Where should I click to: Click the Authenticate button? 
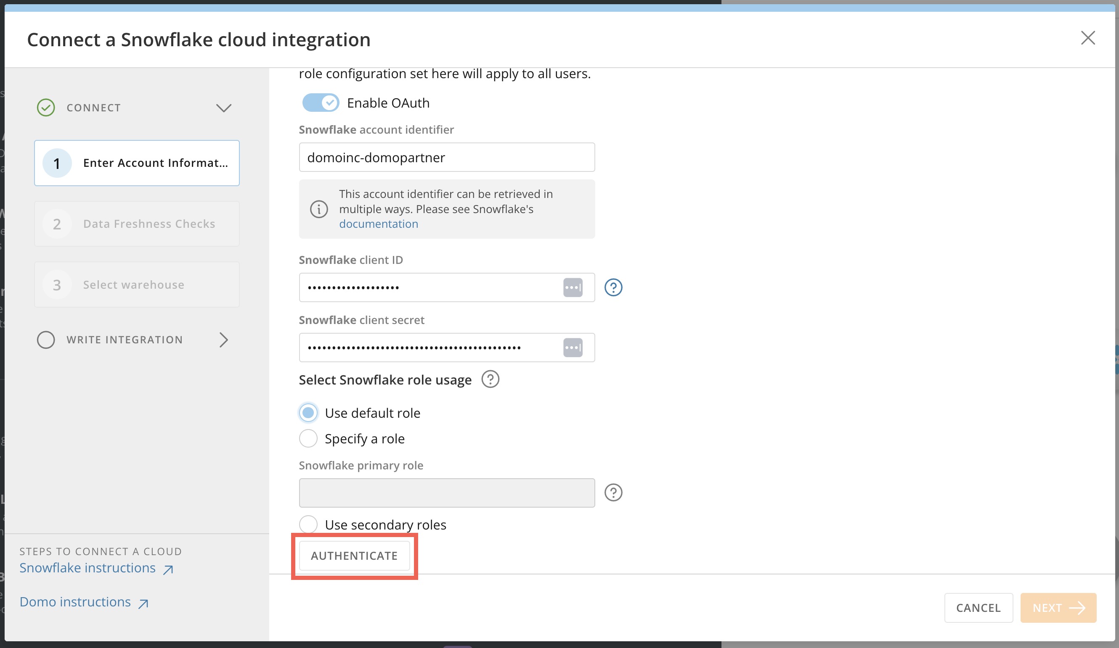pos(354,556)
